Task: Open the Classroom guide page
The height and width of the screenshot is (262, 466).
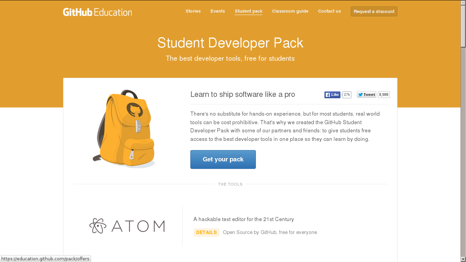Action: click(290, 11)
